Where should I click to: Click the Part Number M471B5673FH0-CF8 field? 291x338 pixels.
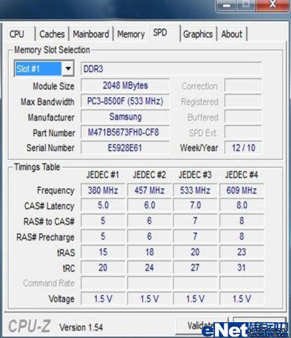pyautogui.click(x=125, y=132)
